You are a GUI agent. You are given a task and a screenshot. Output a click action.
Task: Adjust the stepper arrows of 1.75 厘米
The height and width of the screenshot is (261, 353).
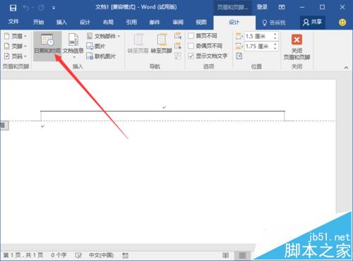pyautogui.click(x=275, y=47)
